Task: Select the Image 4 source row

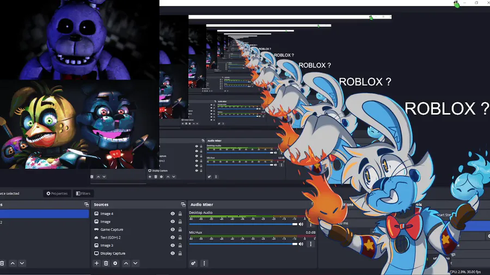Action: (x=139, y=214)
